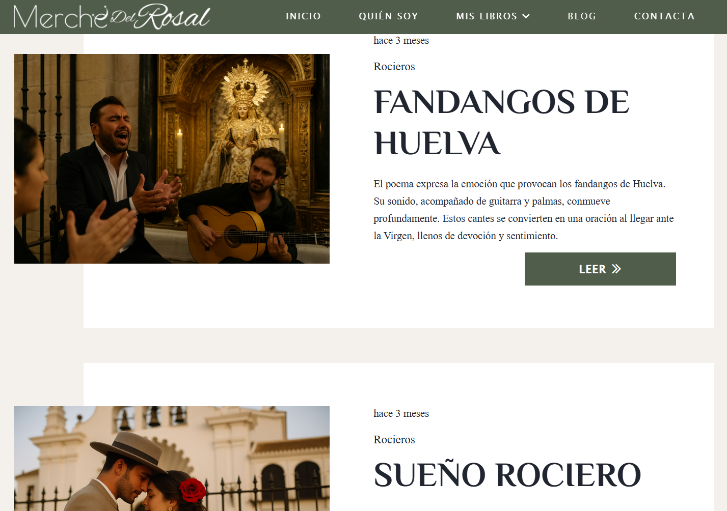The image size is (727, 511).
Task: Select the Rocieros category above Fandangos
Action: click(x=394, y=67)
